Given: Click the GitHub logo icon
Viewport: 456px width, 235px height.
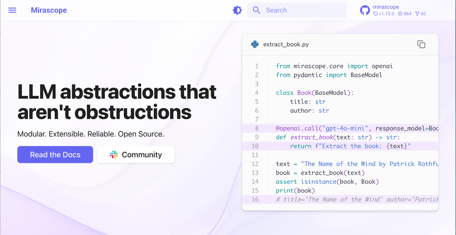Looking at the screenshot, I should click(365, 10).
